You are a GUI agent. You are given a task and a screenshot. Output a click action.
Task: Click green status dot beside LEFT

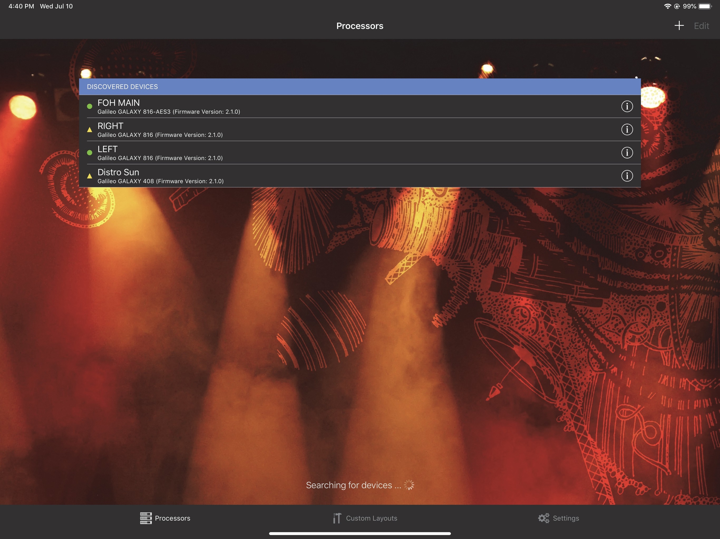click(90, 152)
